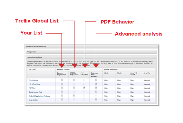This screenshot has height=123, width=183.
Task: Enable Custom Fingerprints for Android Application Package
Action: click(x=62, y=96)
